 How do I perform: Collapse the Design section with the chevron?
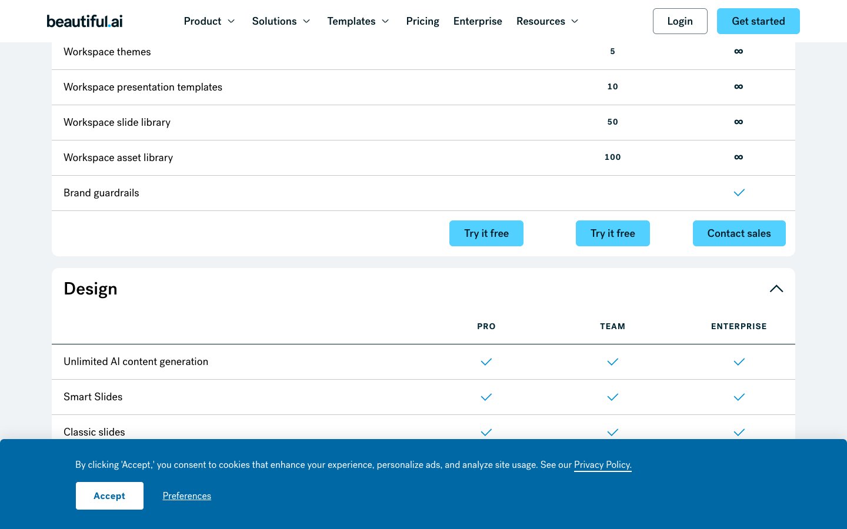(x=776, y=289)
